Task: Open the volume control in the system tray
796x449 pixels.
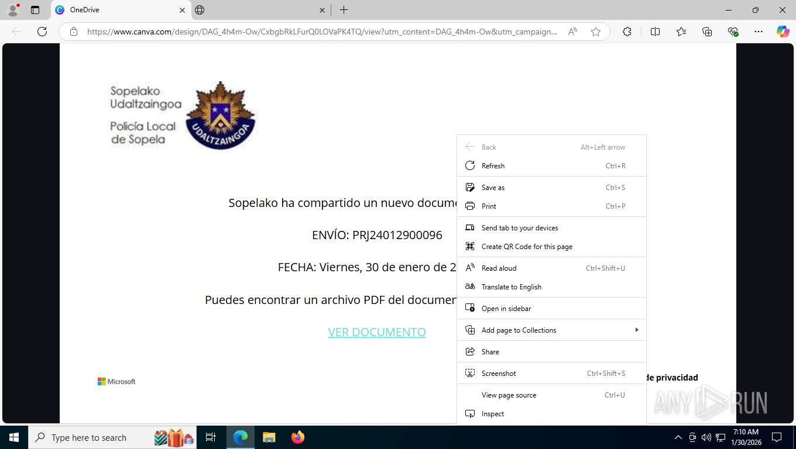Action: coord(706,437)
